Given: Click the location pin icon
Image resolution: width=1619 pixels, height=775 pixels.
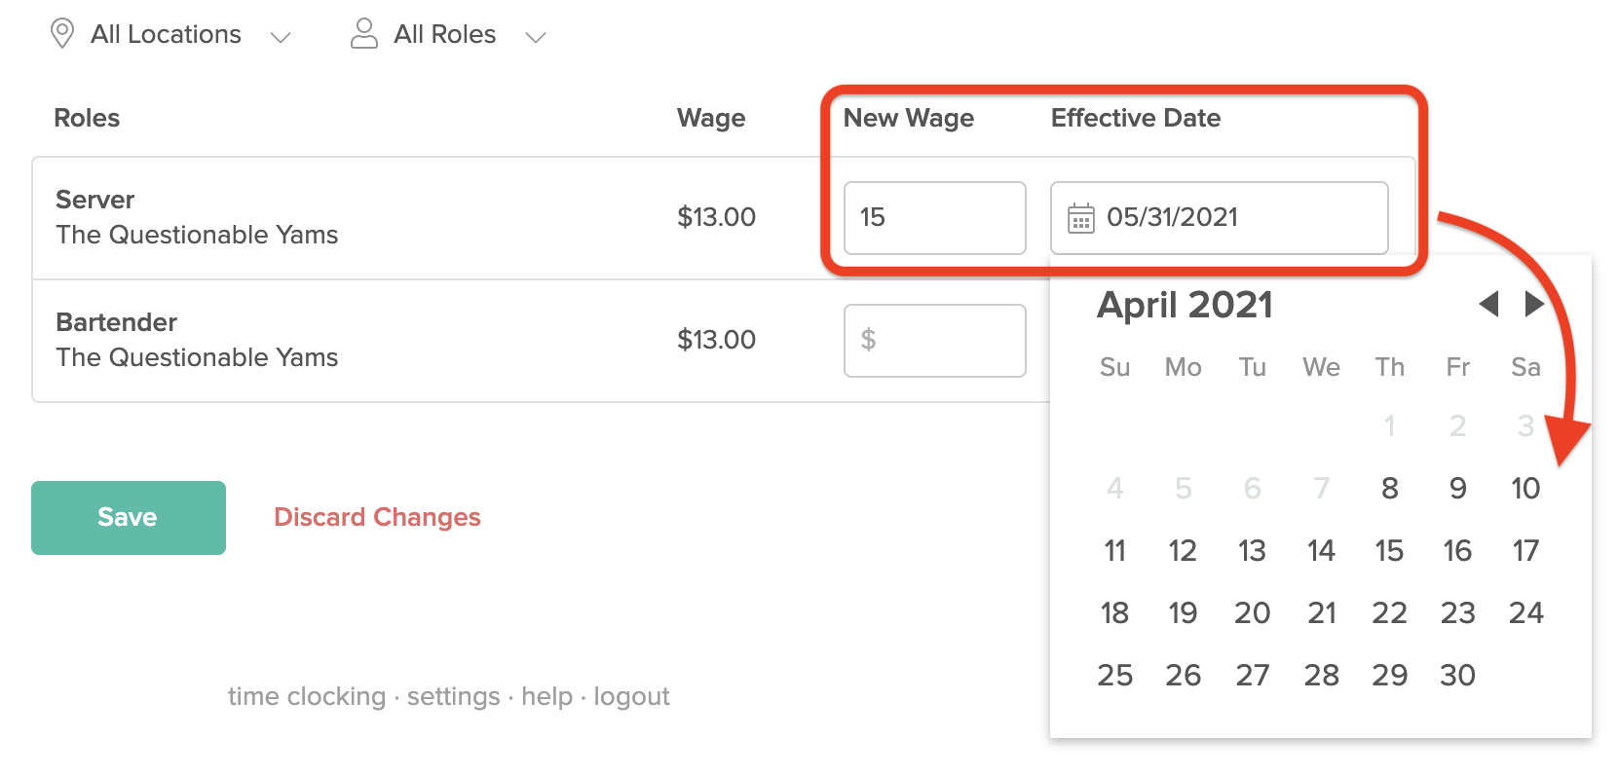Looking at the screenshot, I should pos(62,34).
